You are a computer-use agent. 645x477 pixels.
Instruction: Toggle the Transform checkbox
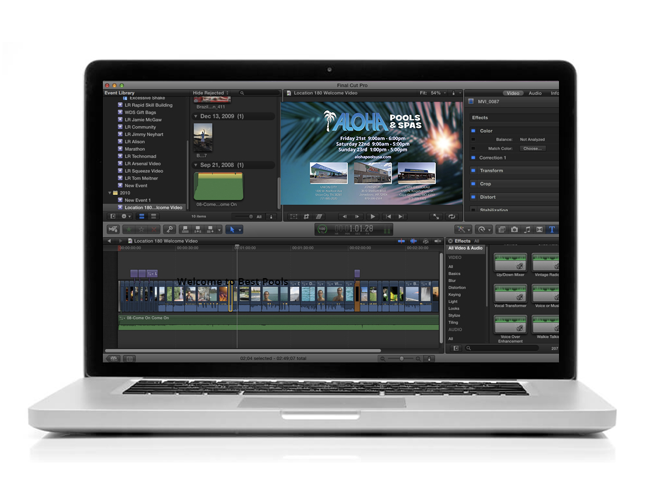[473, 170]
